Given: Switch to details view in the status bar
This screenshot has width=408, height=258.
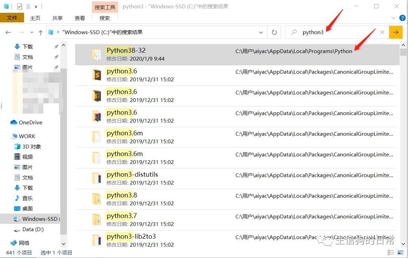Looking at the screenshot, I should [x=391, y=253].
